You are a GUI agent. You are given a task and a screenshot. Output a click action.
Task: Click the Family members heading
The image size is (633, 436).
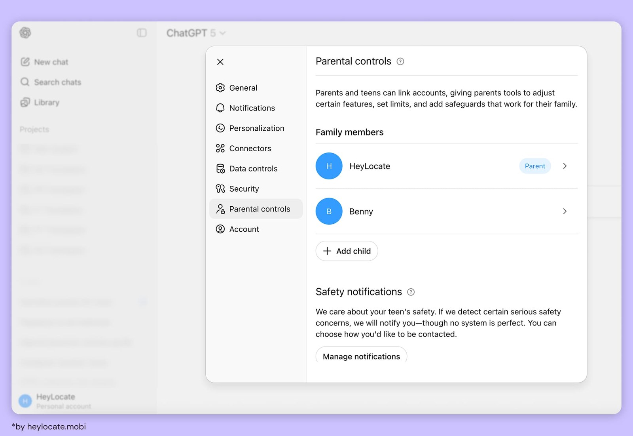349,132
